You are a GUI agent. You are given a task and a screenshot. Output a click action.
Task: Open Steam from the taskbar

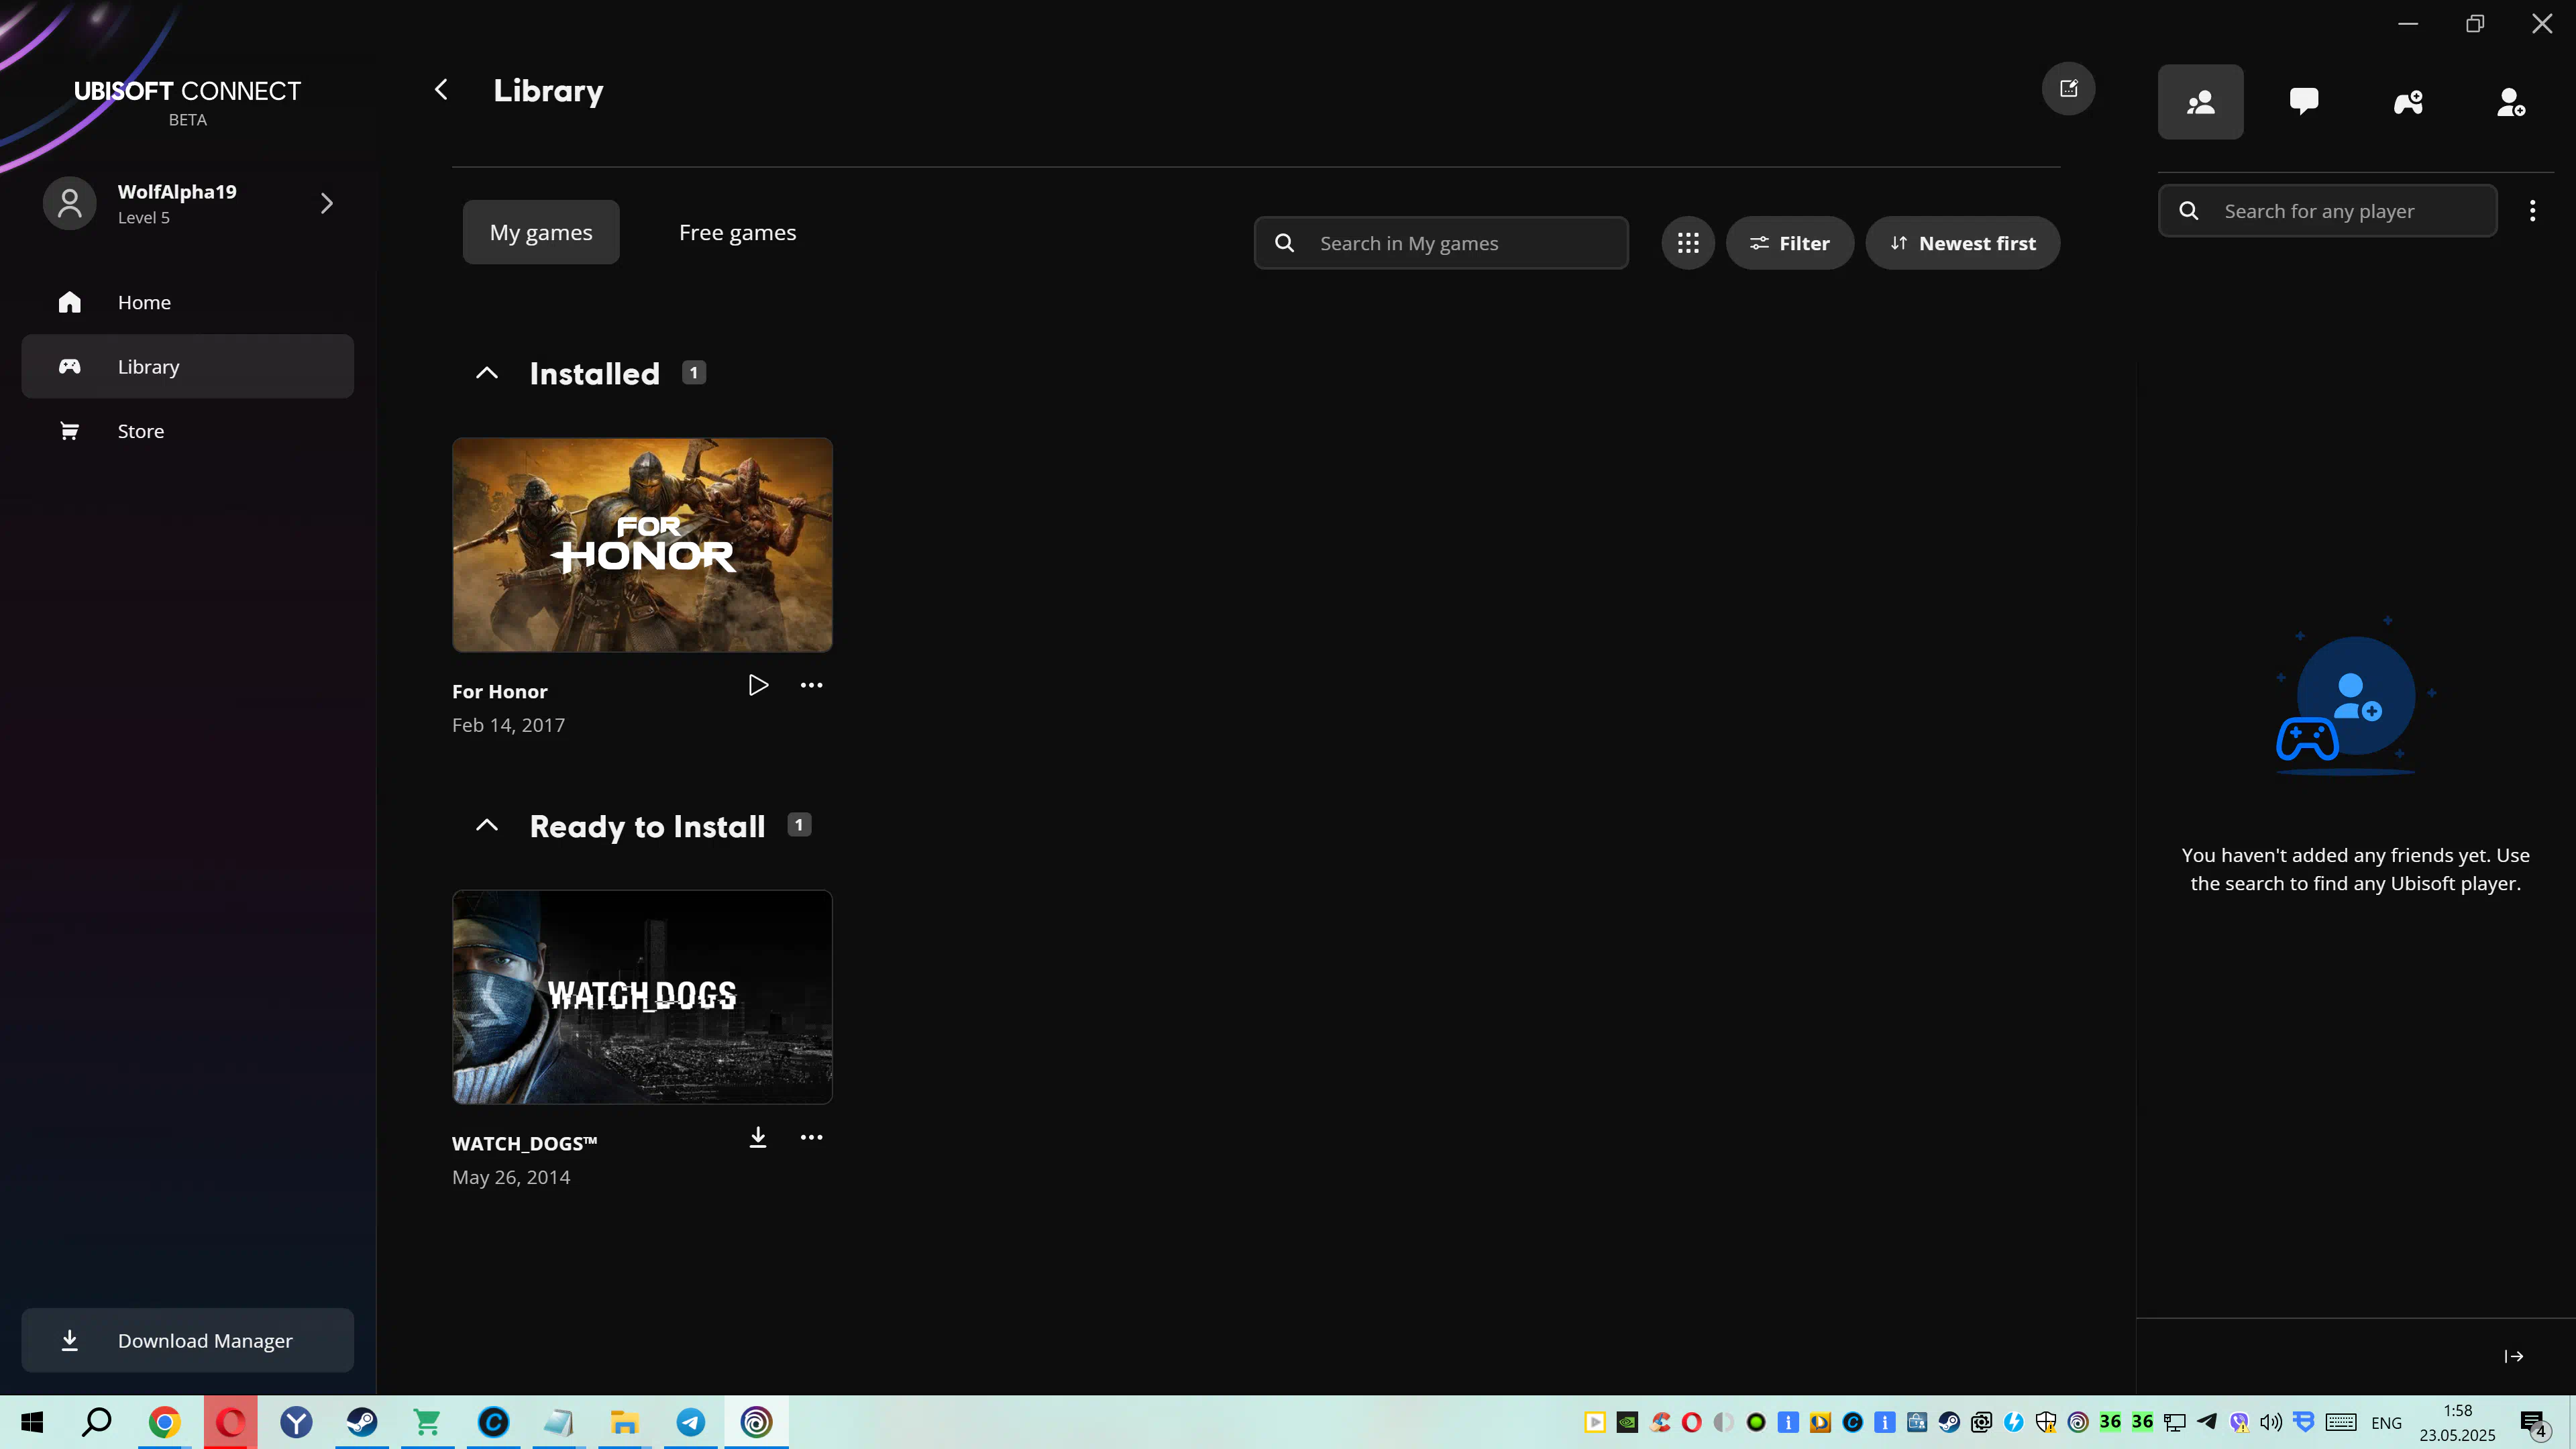click(362, 1422)
